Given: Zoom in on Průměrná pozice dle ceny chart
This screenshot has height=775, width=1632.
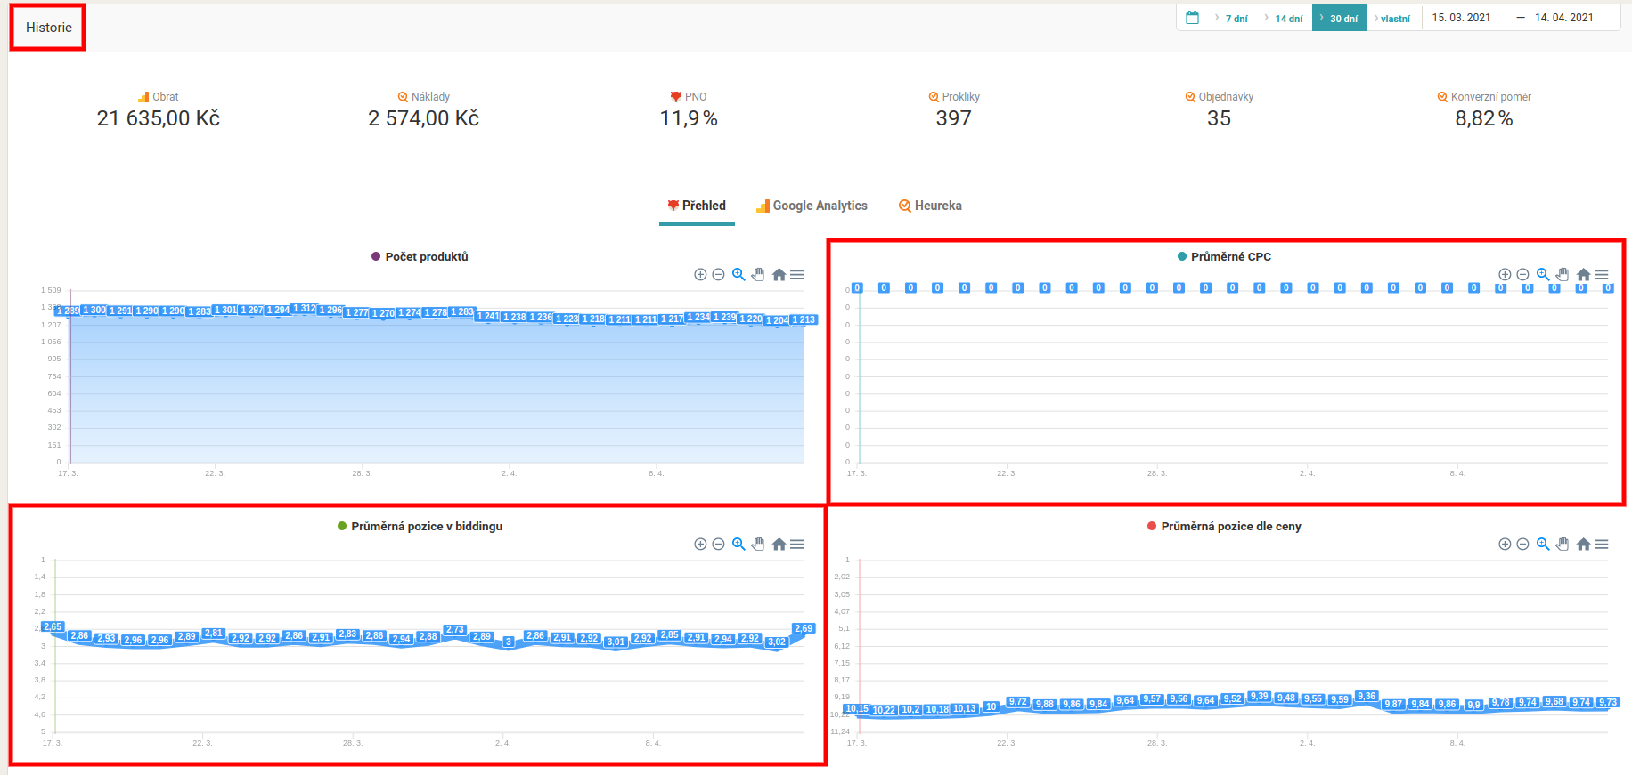Looking at the screenshot, I should click(x=1505, y=545).
